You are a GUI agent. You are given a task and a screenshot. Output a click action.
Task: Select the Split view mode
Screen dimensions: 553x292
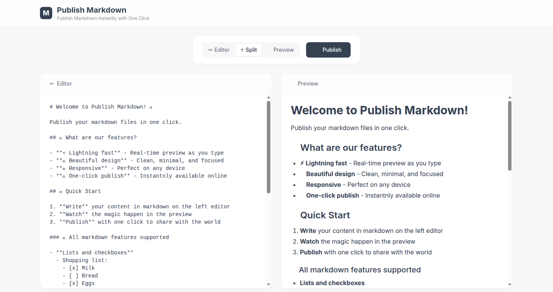[249, 50]
